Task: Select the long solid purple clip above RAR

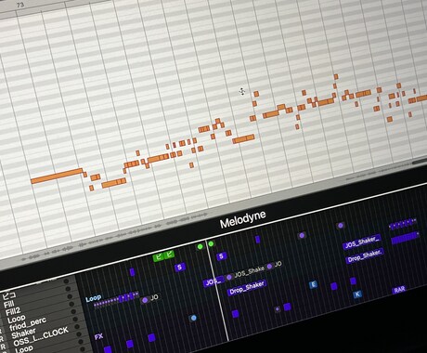Action: (x=405, y=238)
